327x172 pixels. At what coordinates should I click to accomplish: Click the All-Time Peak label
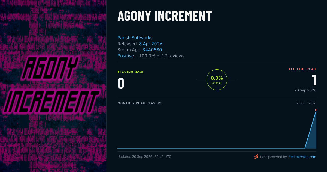[x=302, y=69]
